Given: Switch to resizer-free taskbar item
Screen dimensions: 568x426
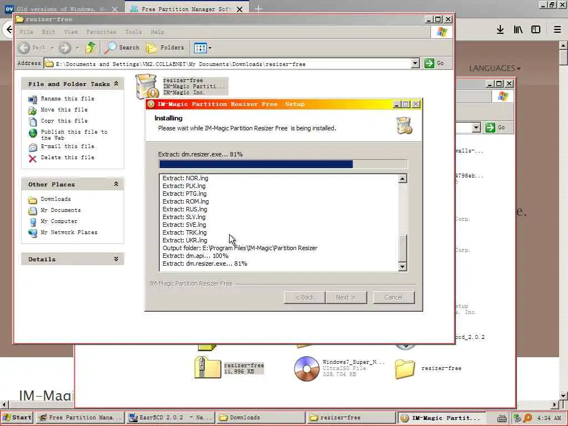Looking at the screenshot, I should pos(351,418).
